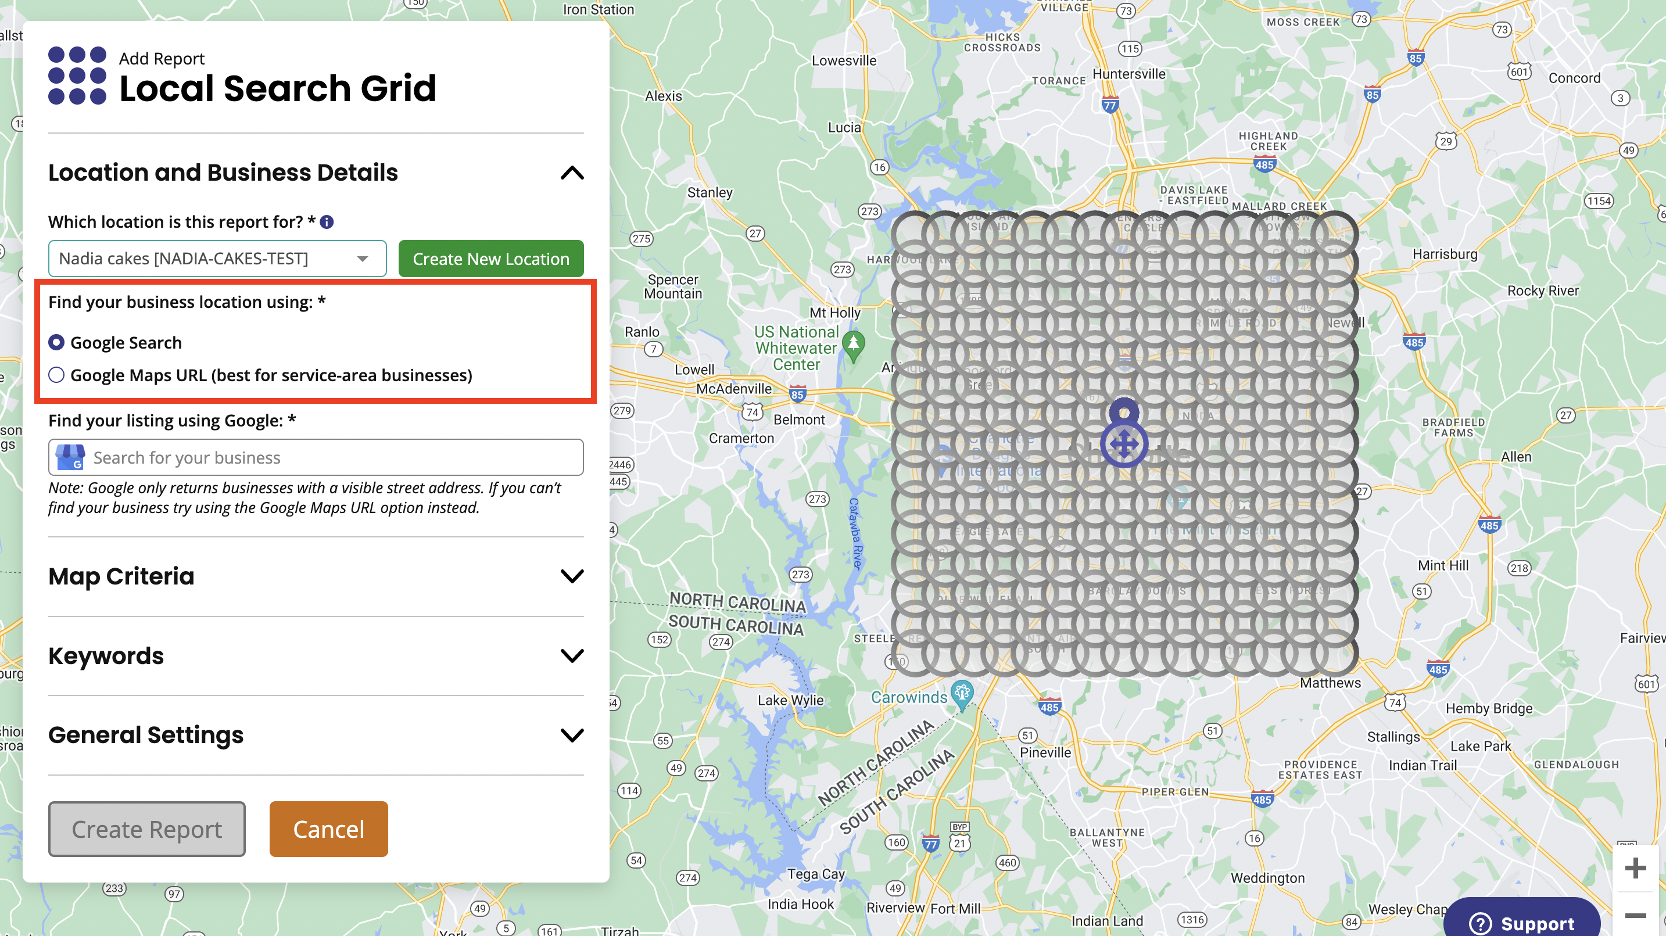Screen dimensions: 1666x936
Task: Click the Lake Wylie label on map
Action: point(790,700)
